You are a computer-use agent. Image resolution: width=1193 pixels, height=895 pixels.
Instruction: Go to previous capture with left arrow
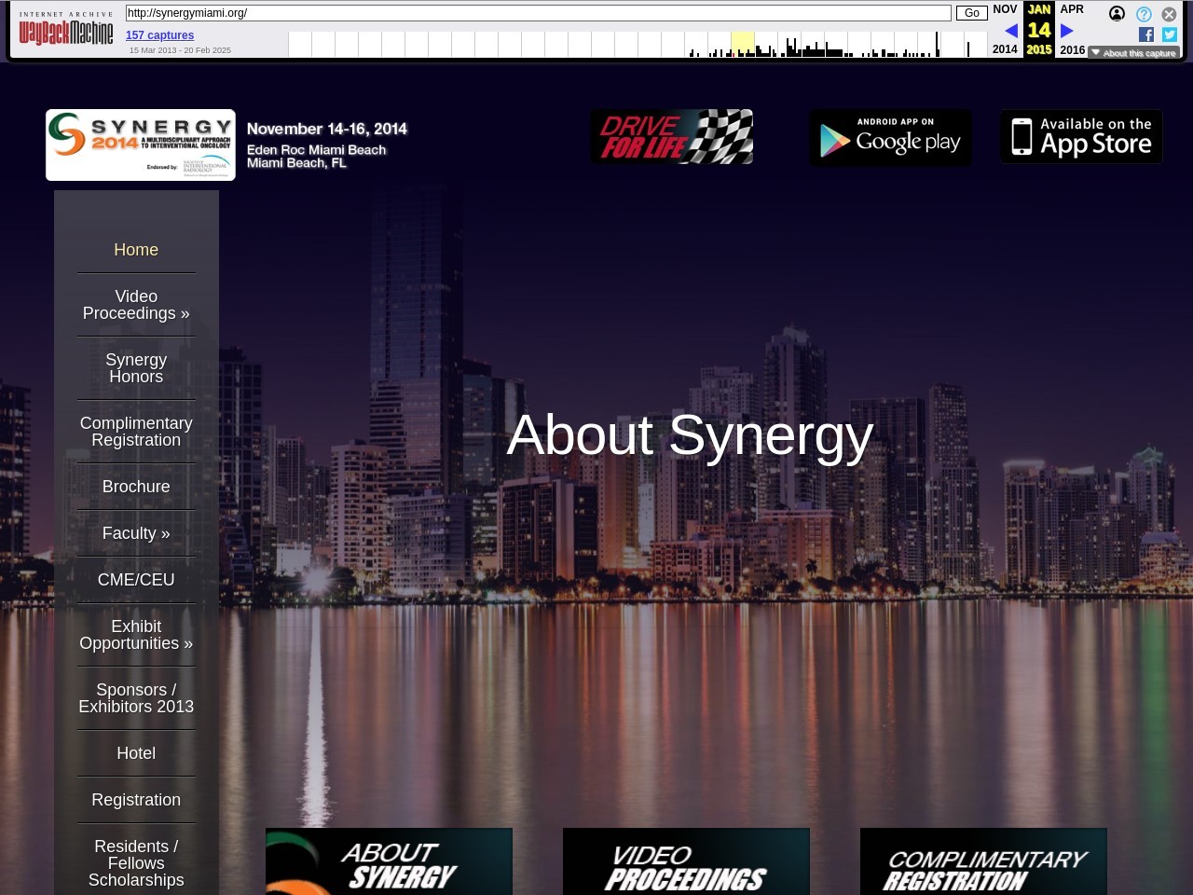[1011, 31]
